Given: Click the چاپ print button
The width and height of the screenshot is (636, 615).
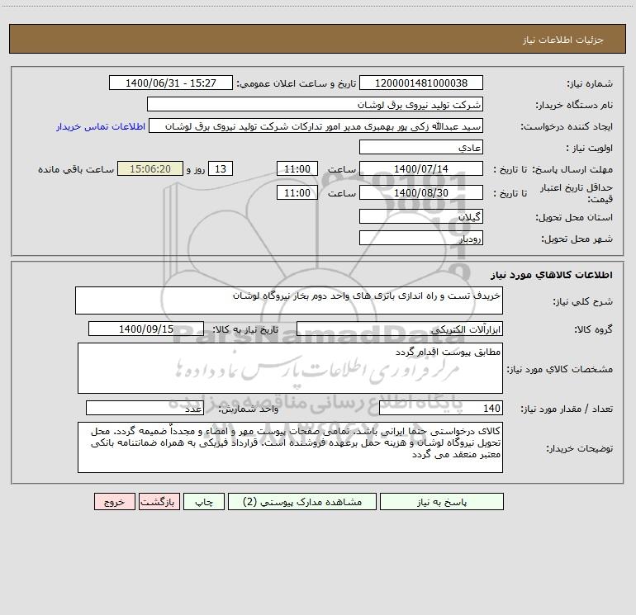Looking at the screenshot, I should (204, 501).
